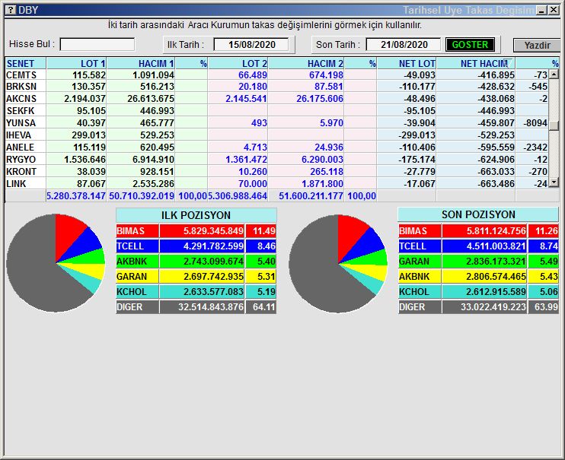
Task: Sort by HACIM 2 column header
Action: (x=306, y=64)
